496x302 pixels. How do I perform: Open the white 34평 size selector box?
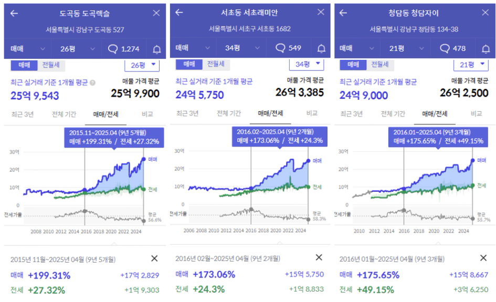click(x=306, y=64)
